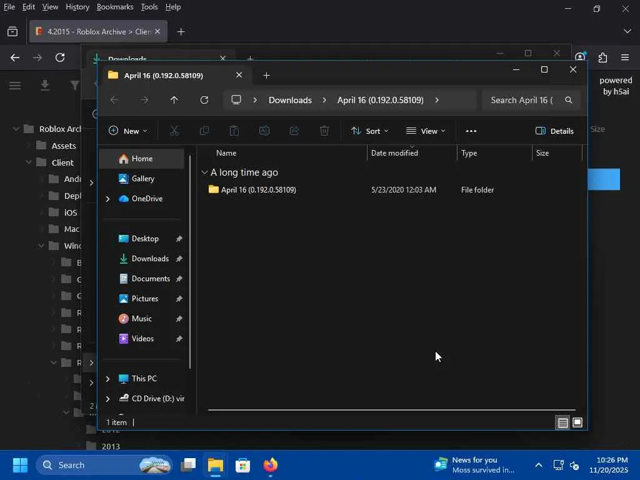Screen dimensions: 640x480
Task: Add a new File Explorer tab
Action: (x=266, y=75)
